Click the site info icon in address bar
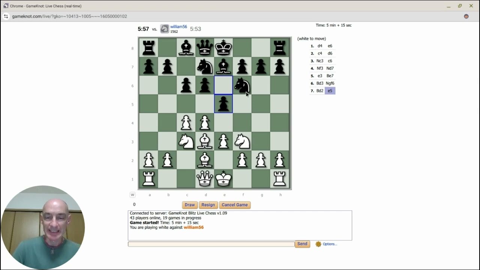The image size is (480, 270). coord(6,16)
